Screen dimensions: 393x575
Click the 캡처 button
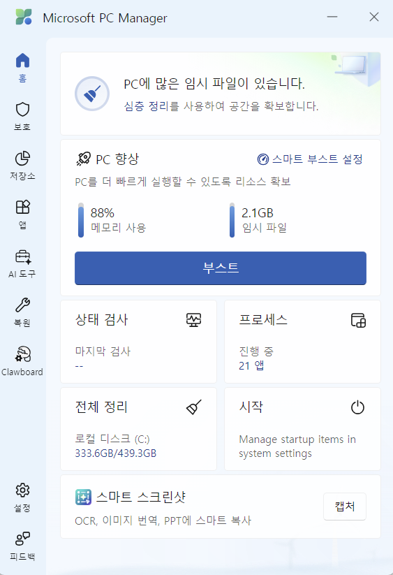pyautogui.click(x=345, y=507)
